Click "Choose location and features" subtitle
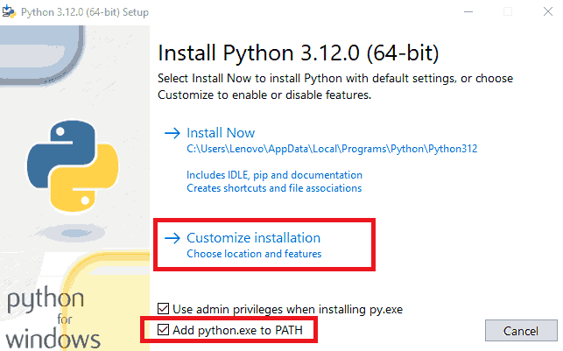The width and height of the screenshot is (563, 351). tap(254, 254)
